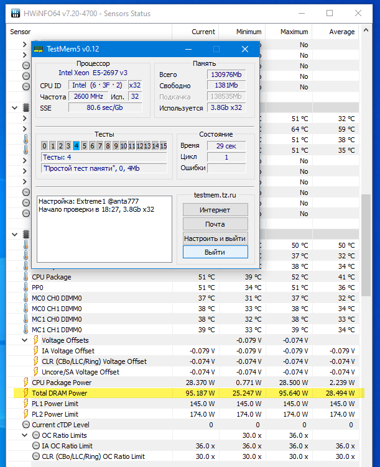Click the Total DRAM Power current value 95.187 W

(200, 393)
